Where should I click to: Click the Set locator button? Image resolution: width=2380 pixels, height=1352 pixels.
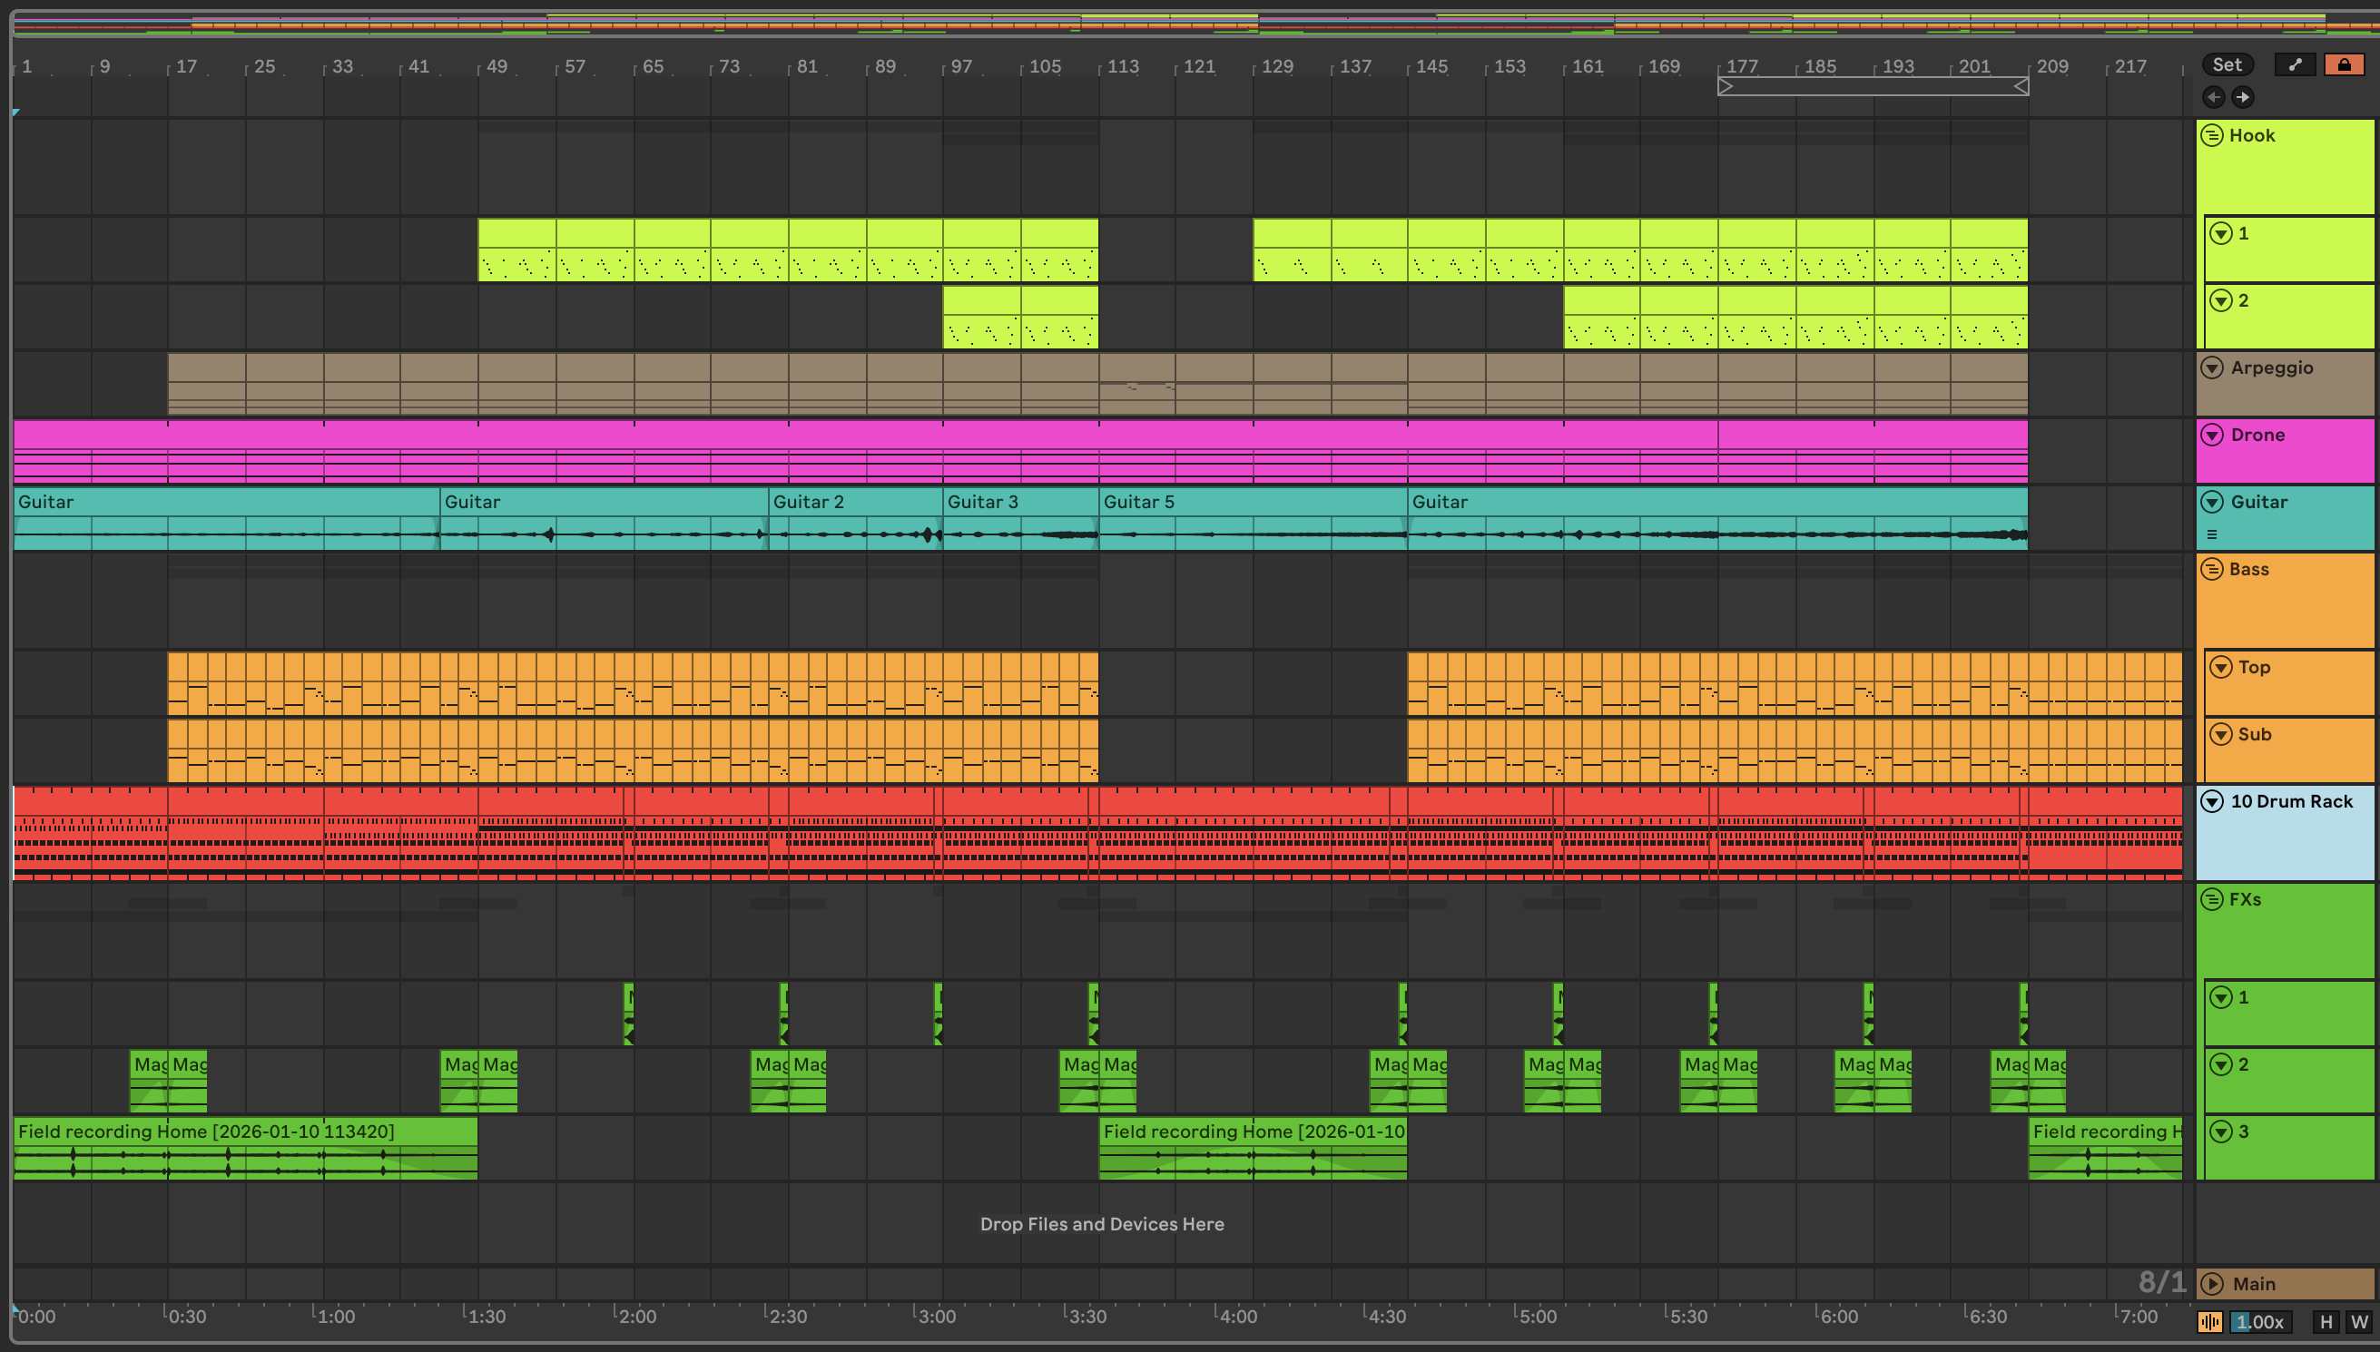pos(2227,64)
